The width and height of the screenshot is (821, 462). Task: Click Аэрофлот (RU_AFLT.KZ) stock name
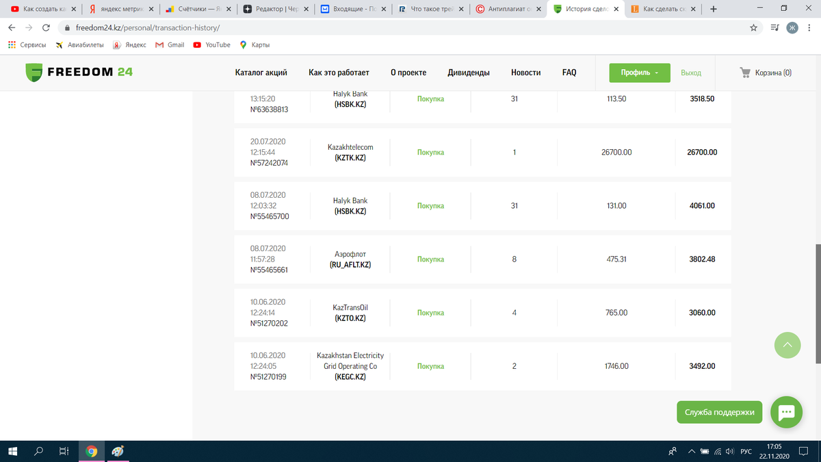click(x=350, y=259)
